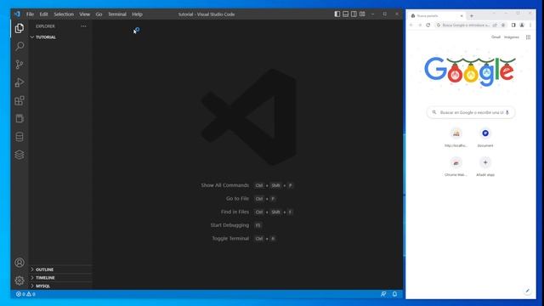The image size is (544, 306).
Task: Open the Manage gear in activity bar
Action: tap(20, 280)
